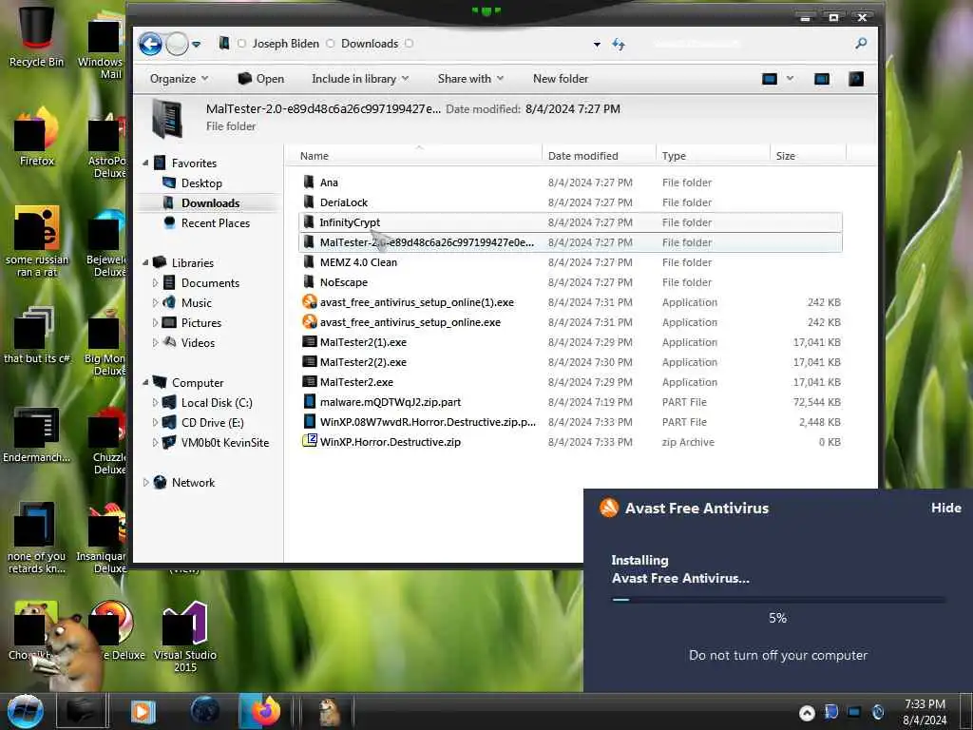The image size is (973, 730).
Task: Select Joseph Biden in the address path
Action: tap(285, 44)
